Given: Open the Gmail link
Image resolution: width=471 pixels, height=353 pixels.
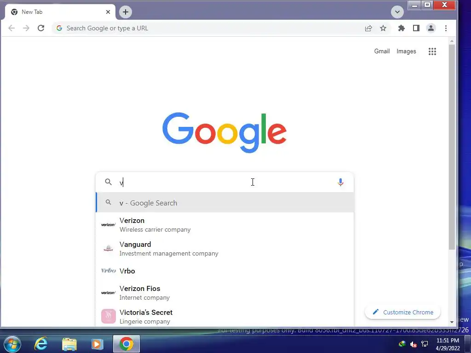Looking at the screenshot, I should pos(382,51).
